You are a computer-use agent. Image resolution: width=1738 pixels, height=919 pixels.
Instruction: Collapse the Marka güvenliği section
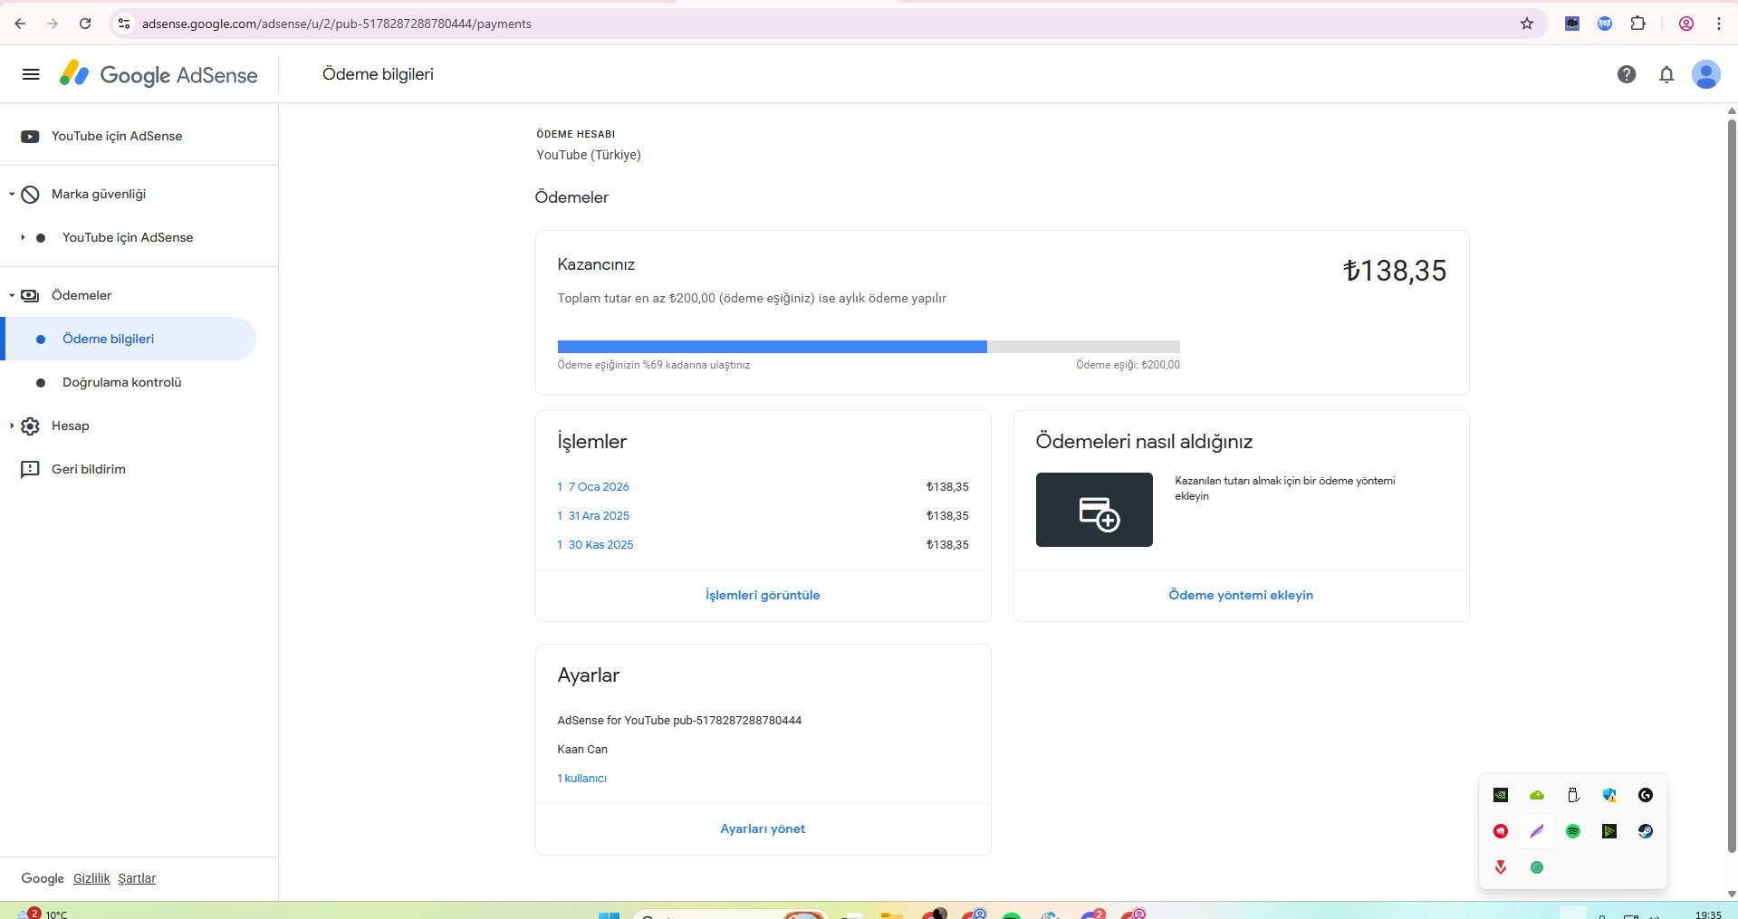point(12,194)
